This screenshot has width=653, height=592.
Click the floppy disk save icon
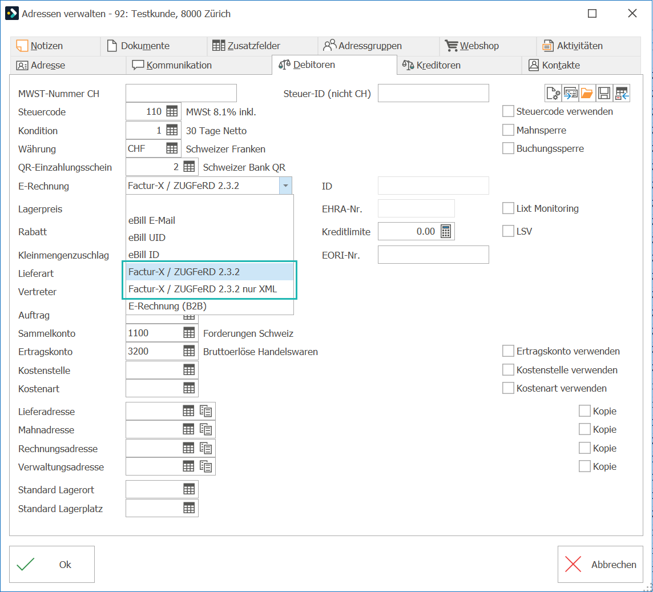(x=604, y=93)
